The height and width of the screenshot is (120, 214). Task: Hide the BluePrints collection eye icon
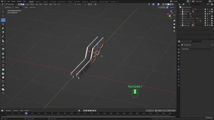tap(210, 12)
